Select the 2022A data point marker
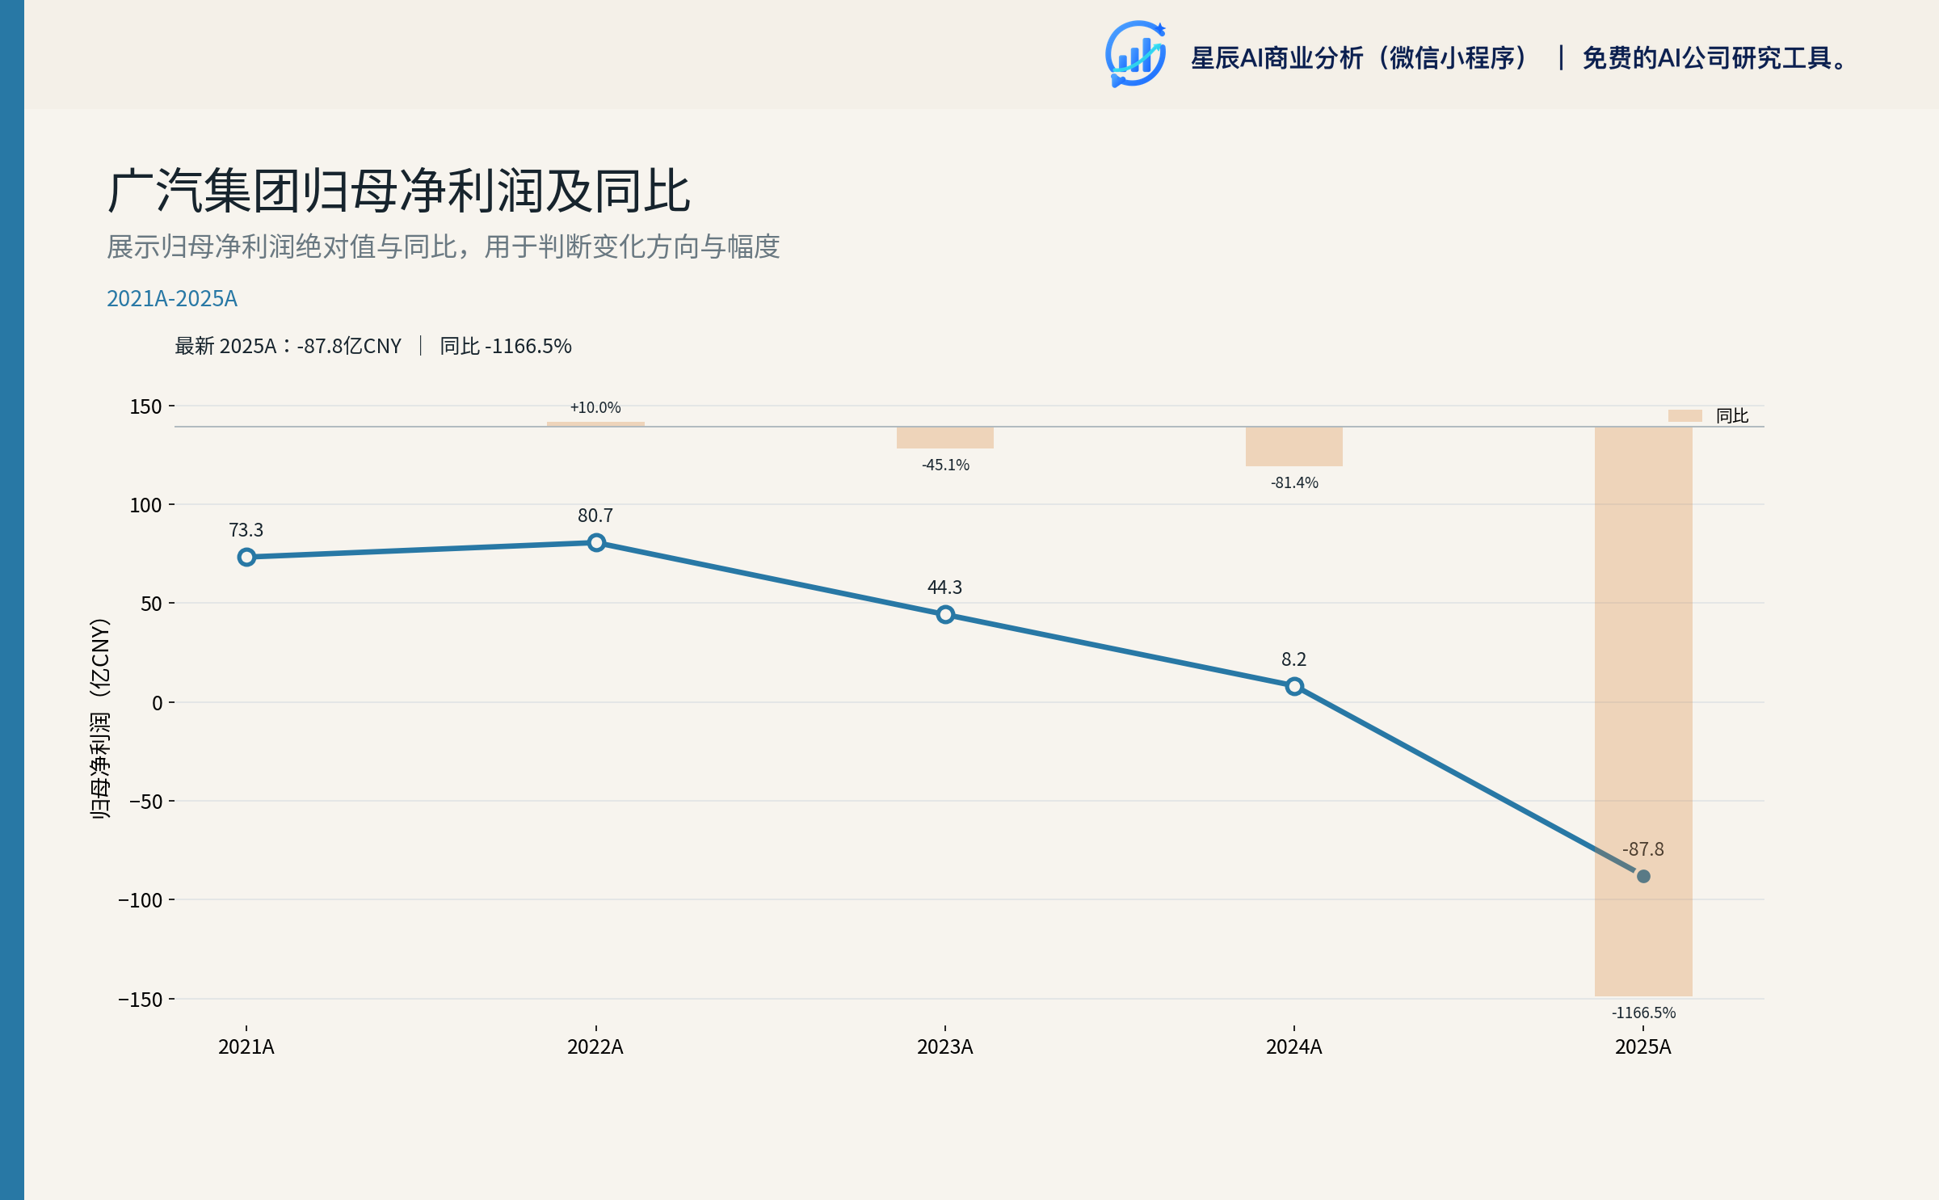Image resolution: width=1939 pixels, height=1200 pixels. click(x=596, y=543)
